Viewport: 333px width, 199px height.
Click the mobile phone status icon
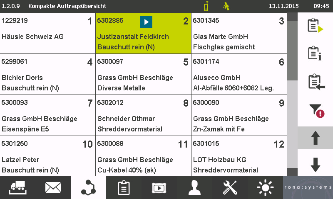[206, 6]
